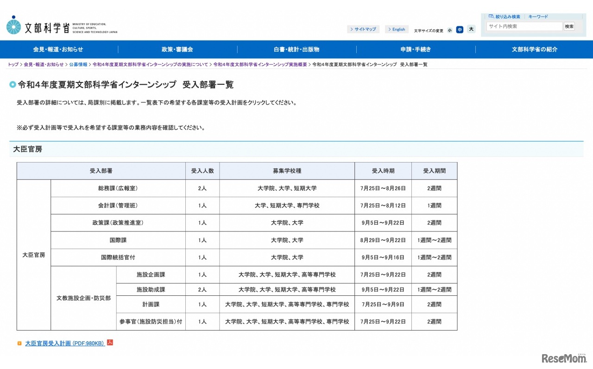The height and width of the screenshot is (369, 593).
Task: Download the 大臣官房受入計画 PDF
Action: pos(63,343)
